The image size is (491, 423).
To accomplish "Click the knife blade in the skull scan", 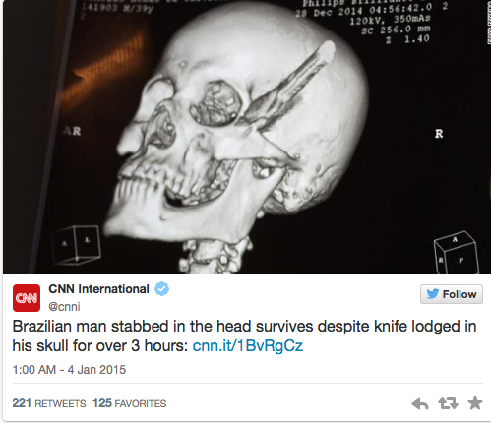I will pos(284,87).
